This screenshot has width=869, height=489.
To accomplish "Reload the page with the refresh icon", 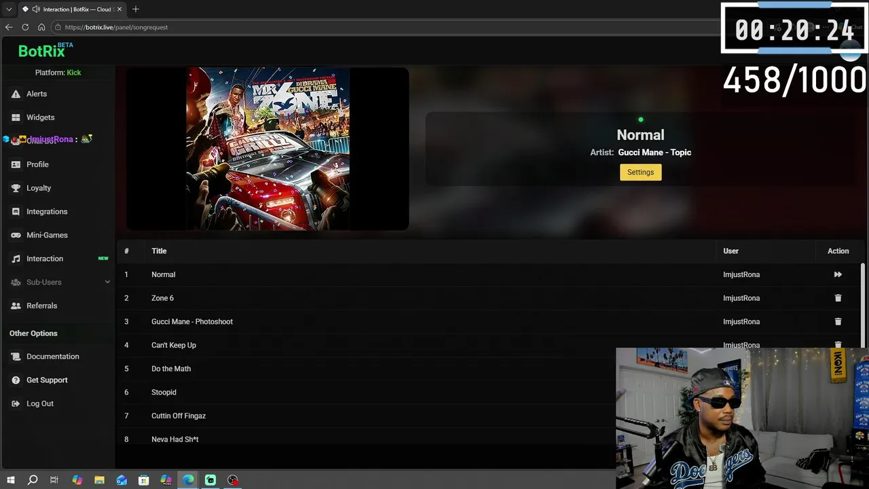I will 25,27.
